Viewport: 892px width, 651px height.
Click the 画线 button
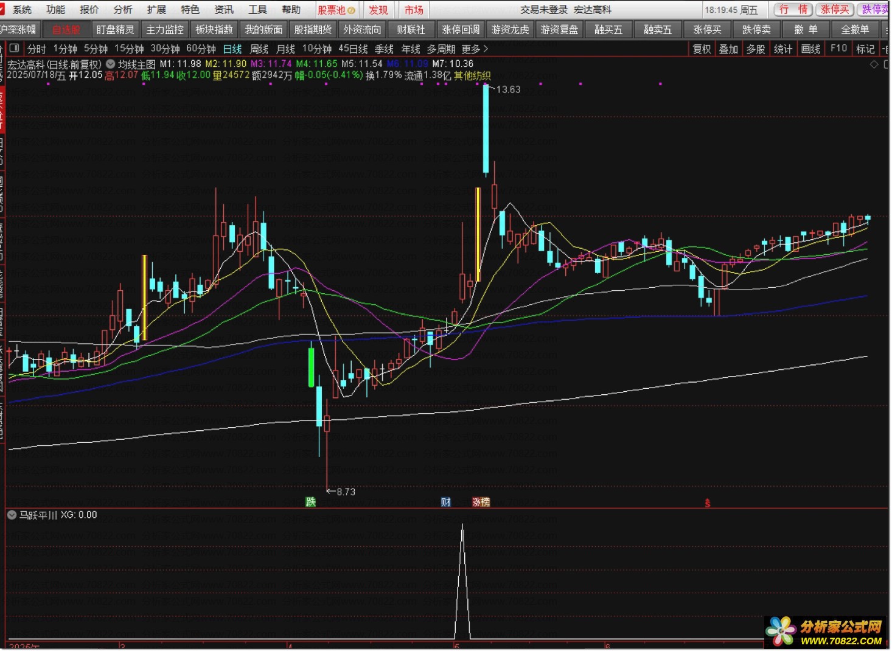click(810, 49)
